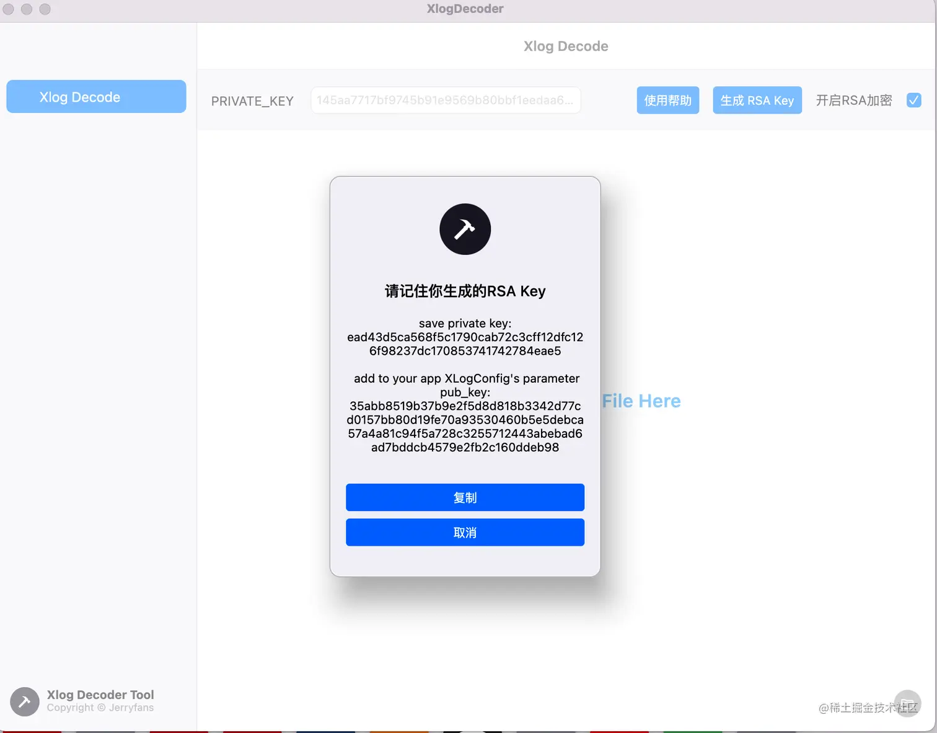
Task: Open the community avatar icon at bottom right
Action: [x=907, y=703]
